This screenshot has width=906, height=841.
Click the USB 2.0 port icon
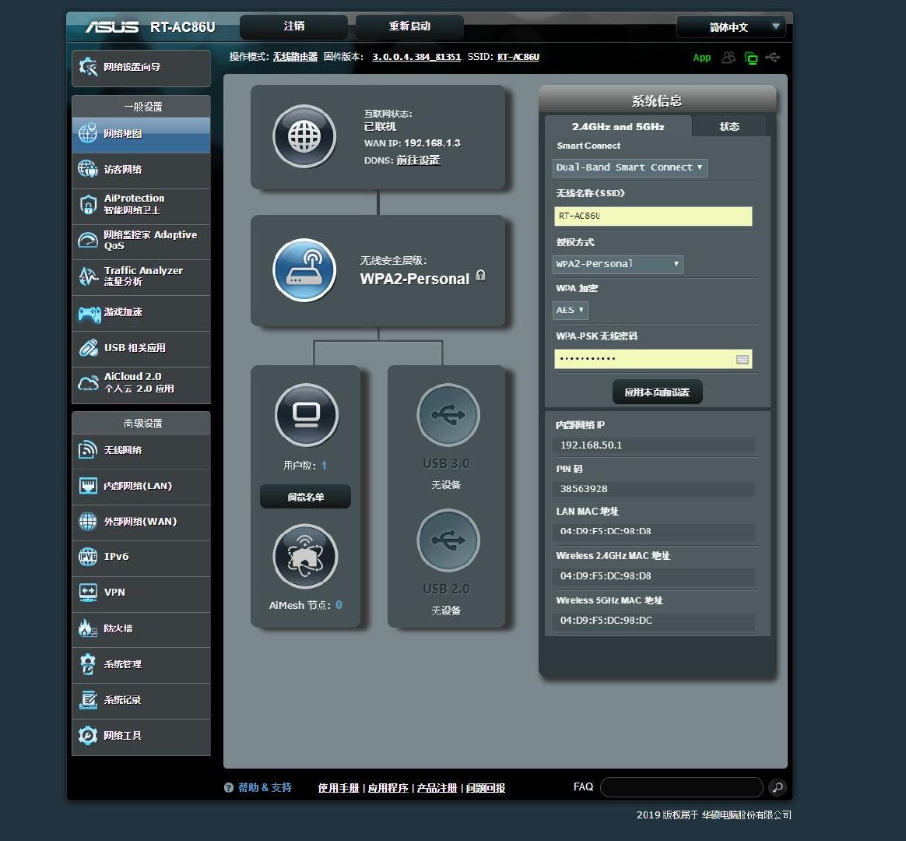pos(448,540)
